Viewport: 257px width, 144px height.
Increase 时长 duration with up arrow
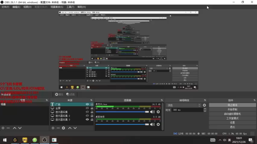pos(205,109)
